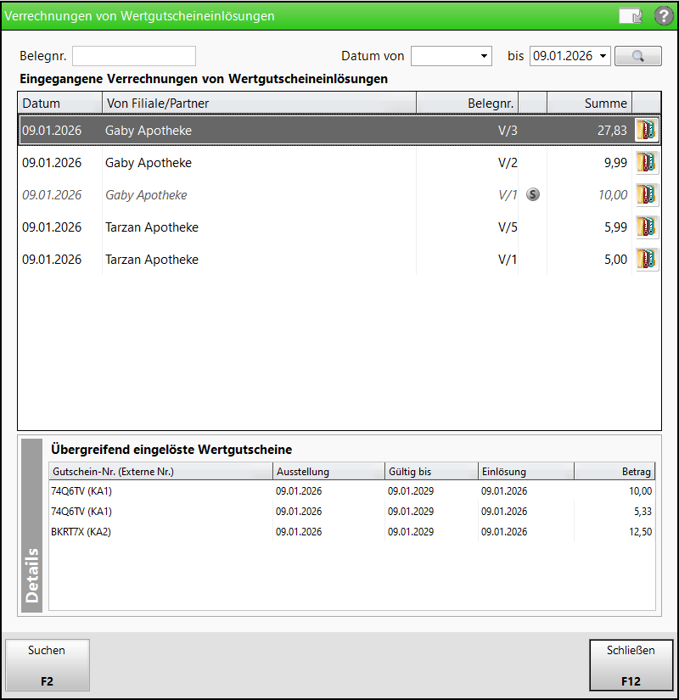Open binder icon for Gaby Apotheke V/3
679x700 pixels.
click(647, 131)
